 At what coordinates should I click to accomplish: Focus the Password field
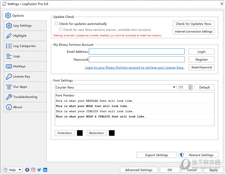137,59
